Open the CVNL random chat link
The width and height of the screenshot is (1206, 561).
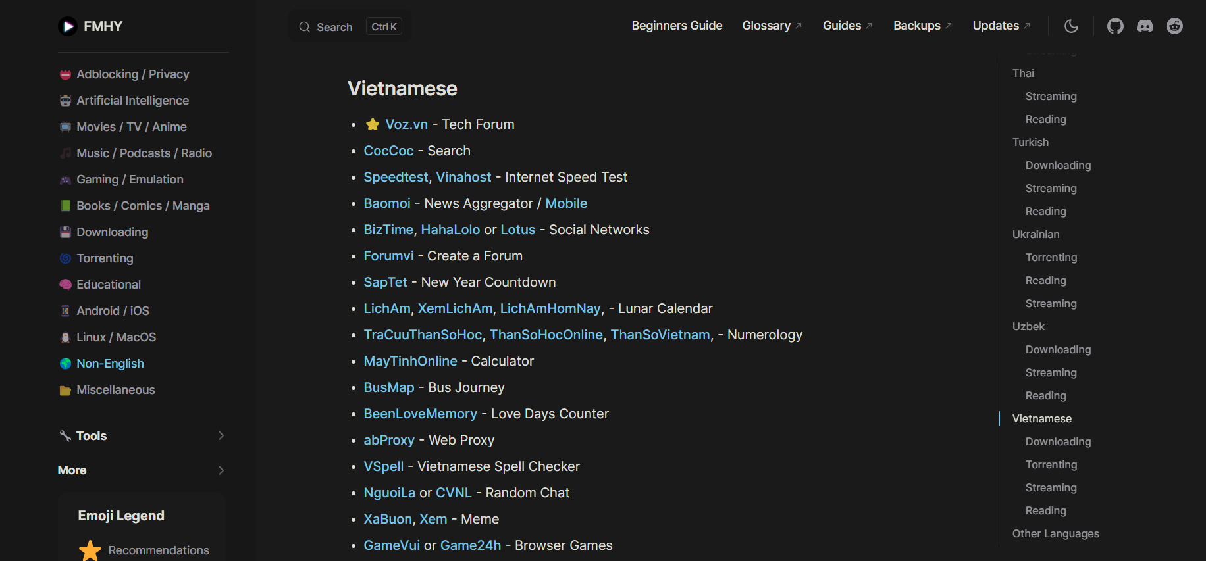[x=454, y=493]
